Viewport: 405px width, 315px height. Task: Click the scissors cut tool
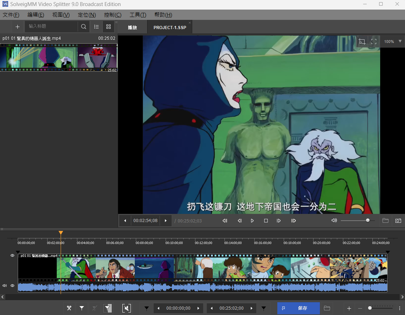tap(69, 308)
